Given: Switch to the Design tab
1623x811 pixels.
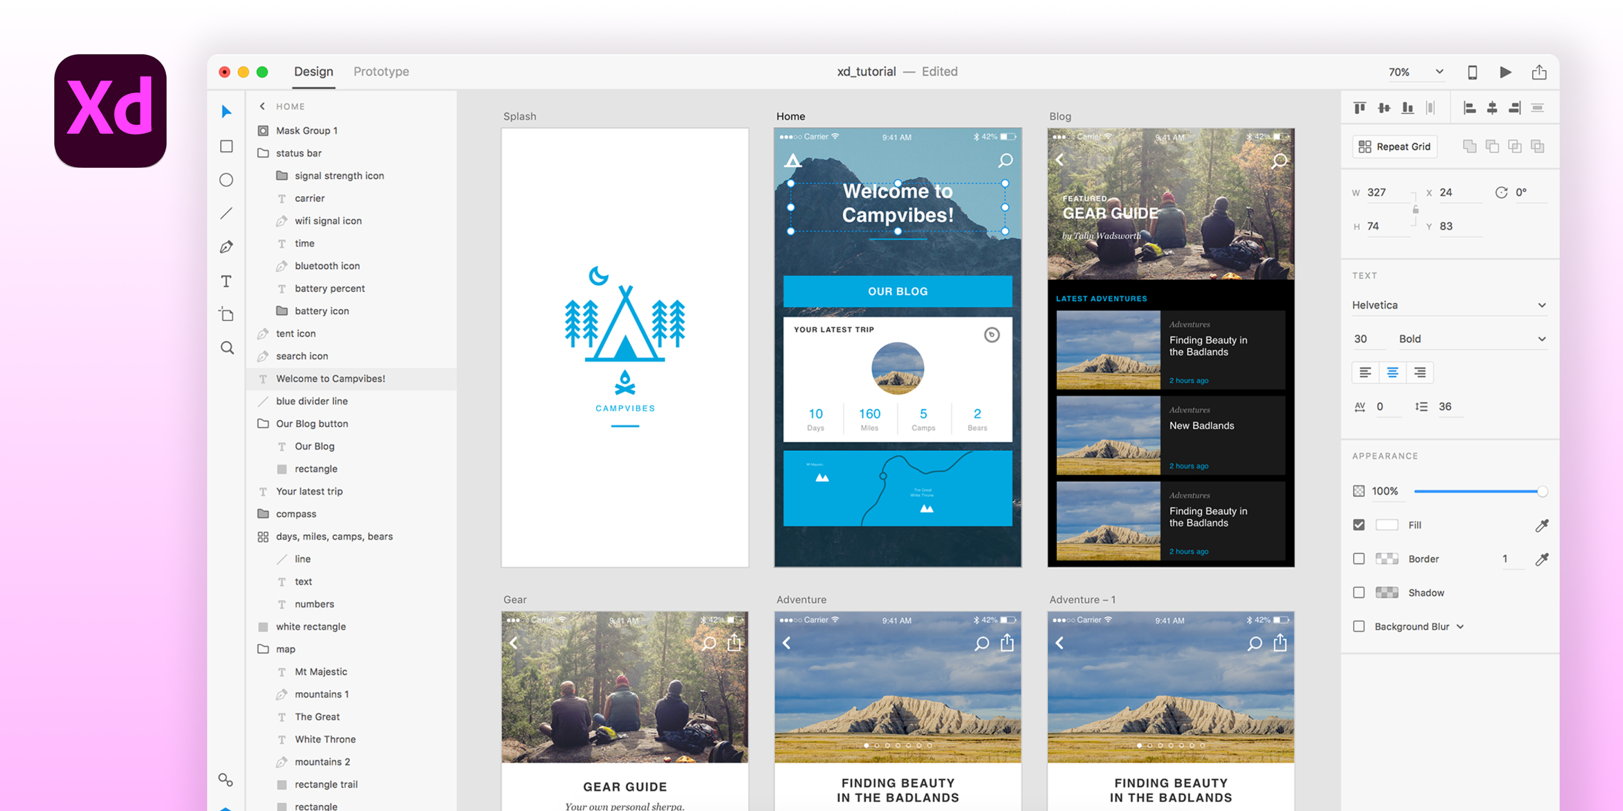Looking at the screenshot, I should click(x=314, y=72).
